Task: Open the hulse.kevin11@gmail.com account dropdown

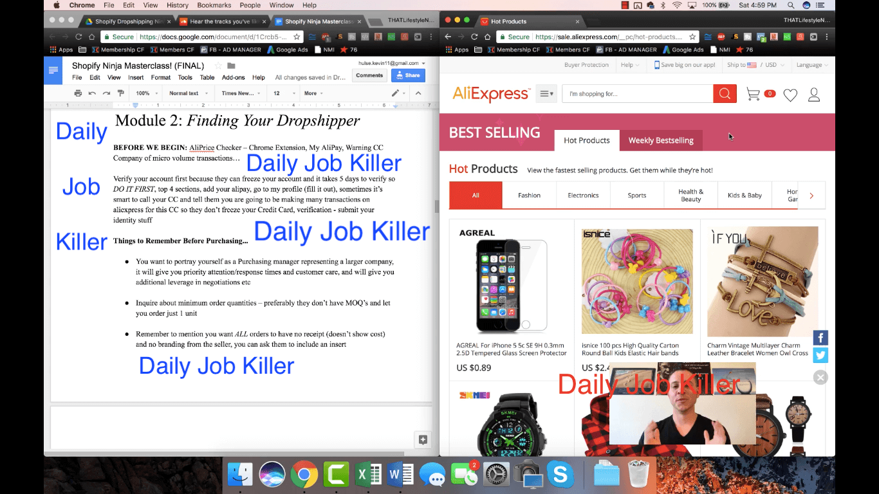Action: 391,63
